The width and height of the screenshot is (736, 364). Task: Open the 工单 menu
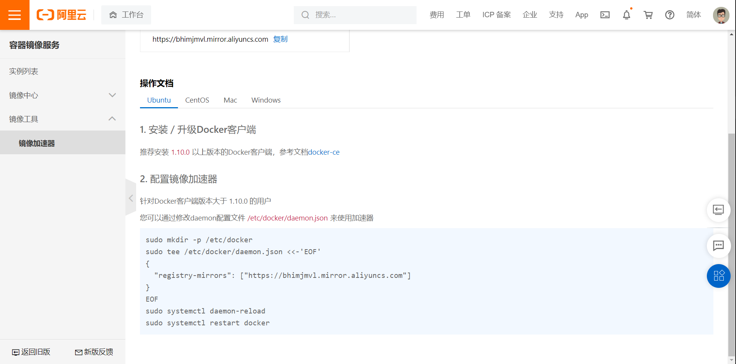pos(463,15)
